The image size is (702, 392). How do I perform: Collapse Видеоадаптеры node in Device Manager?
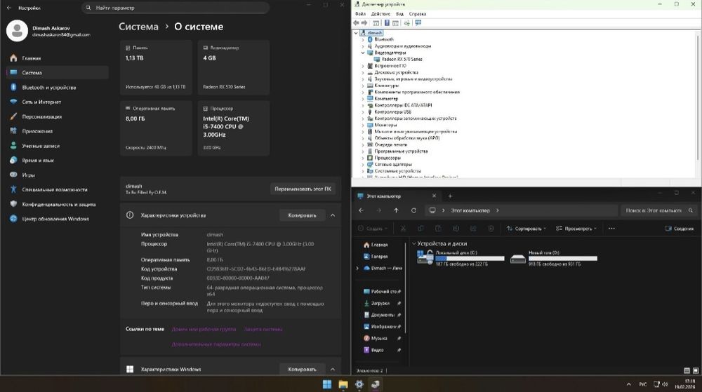tap(363, 53)
